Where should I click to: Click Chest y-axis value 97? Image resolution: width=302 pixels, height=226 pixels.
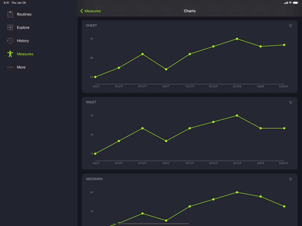(92, 39)
